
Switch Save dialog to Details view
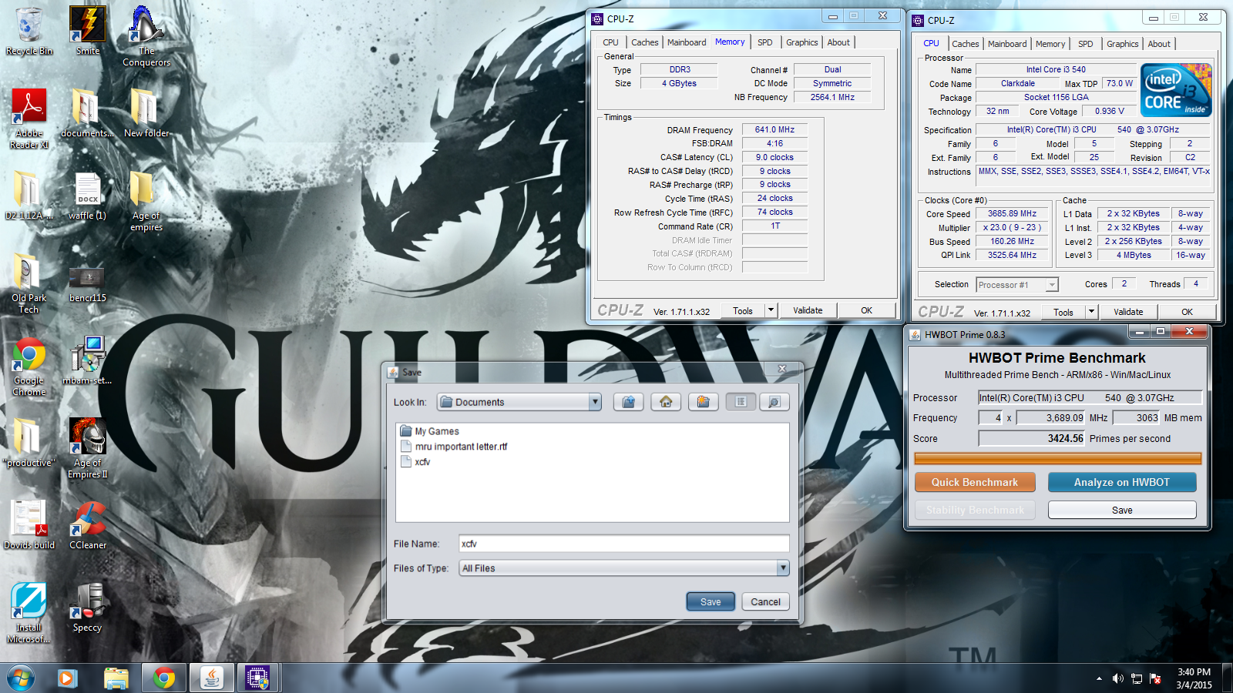point(774,402)
